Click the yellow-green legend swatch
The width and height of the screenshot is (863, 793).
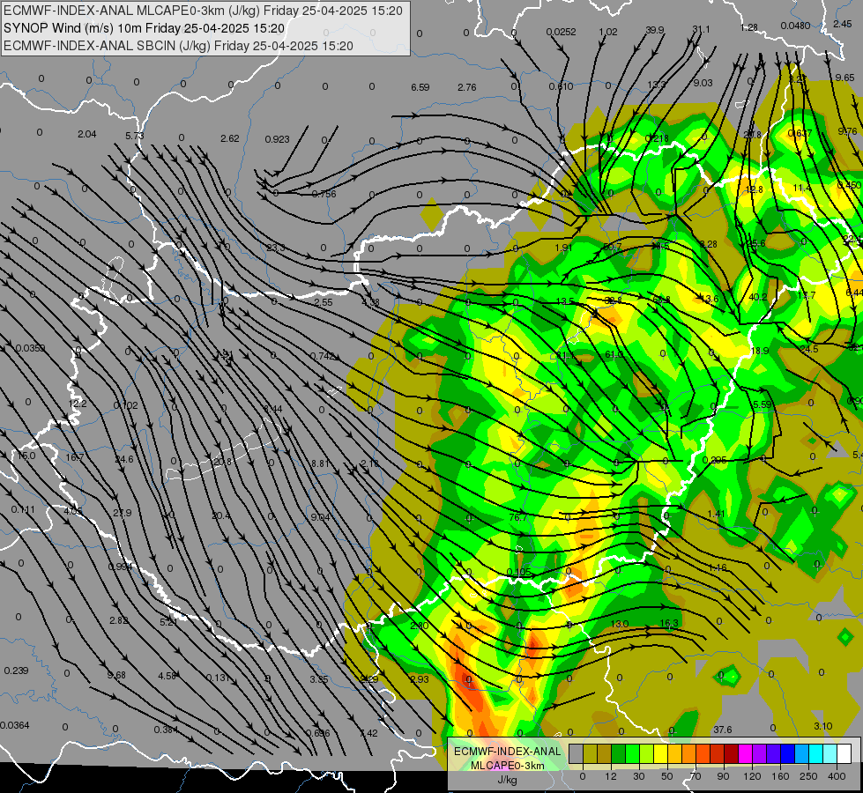(646, 753)
